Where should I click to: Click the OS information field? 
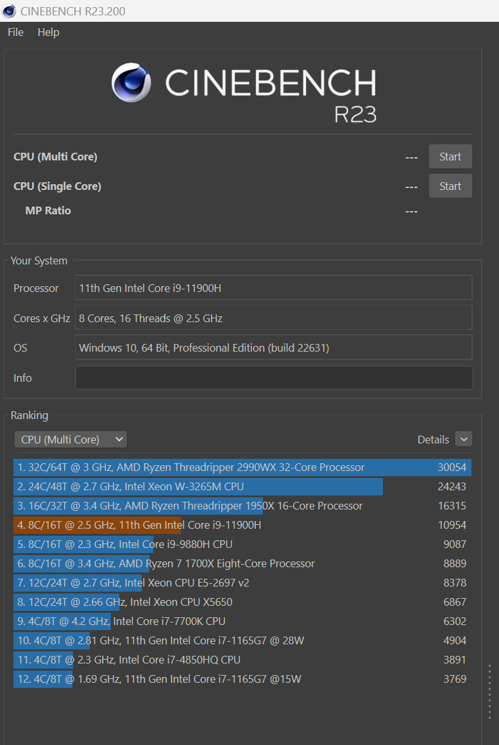[273, 348]
